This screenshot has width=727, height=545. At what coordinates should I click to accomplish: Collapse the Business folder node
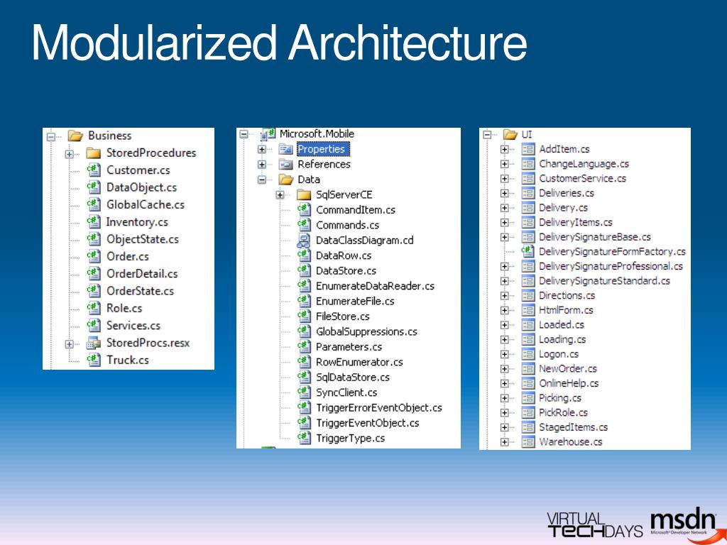51,137
